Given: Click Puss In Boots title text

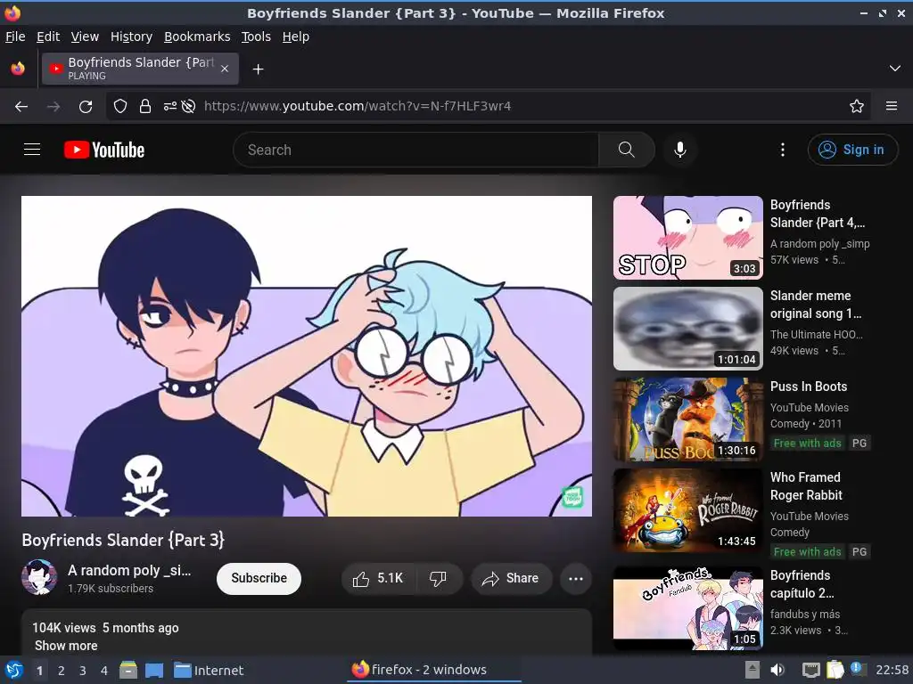Looking at the screenshot, I should pyautogui.click(x=809, y=387).
